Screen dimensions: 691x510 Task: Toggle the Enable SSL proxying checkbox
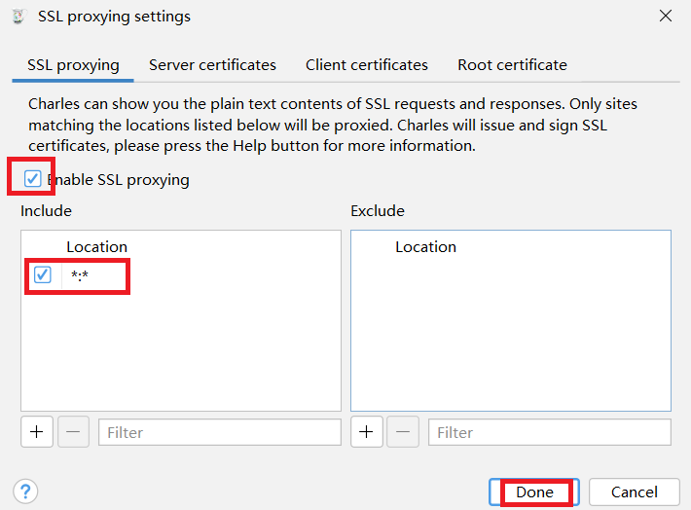33,179
